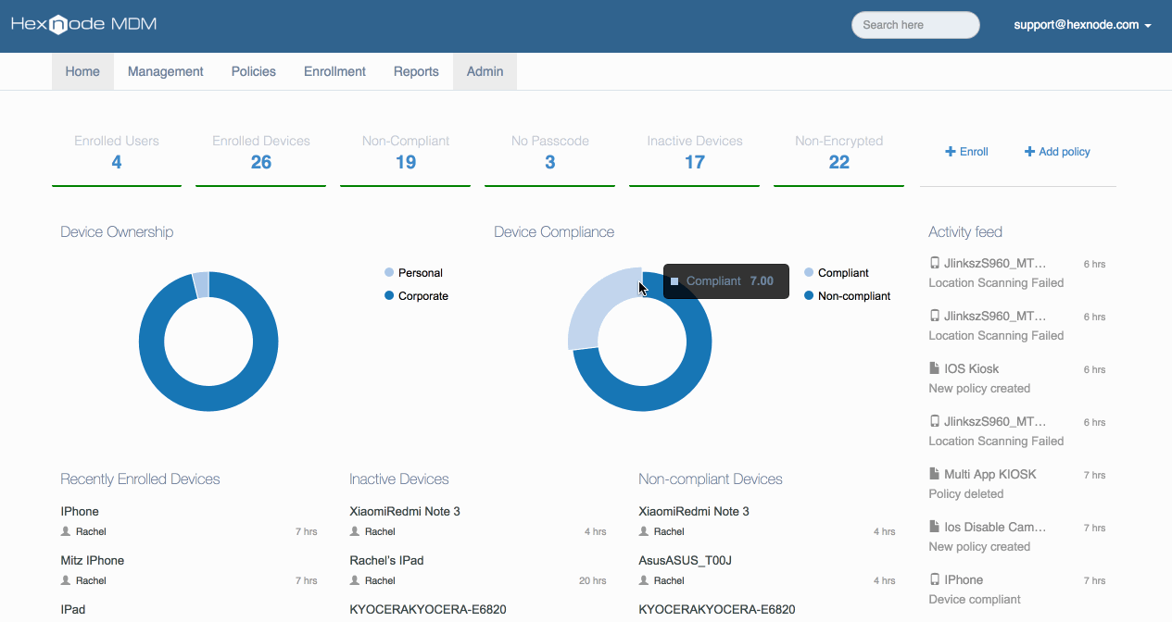
Task: Open XiaomiRedmi Note 3 under Inactive Devices
Action: 405,511
